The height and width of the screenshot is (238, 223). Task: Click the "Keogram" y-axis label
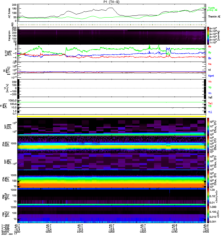[10, 35]
